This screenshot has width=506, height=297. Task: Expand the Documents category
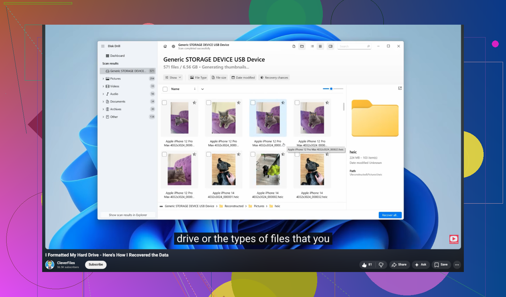click(x=103, y=102)
